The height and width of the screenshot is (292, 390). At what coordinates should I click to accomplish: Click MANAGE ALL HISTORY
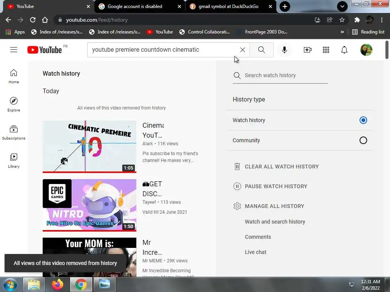pyautogui.click(x=269, y=206)
